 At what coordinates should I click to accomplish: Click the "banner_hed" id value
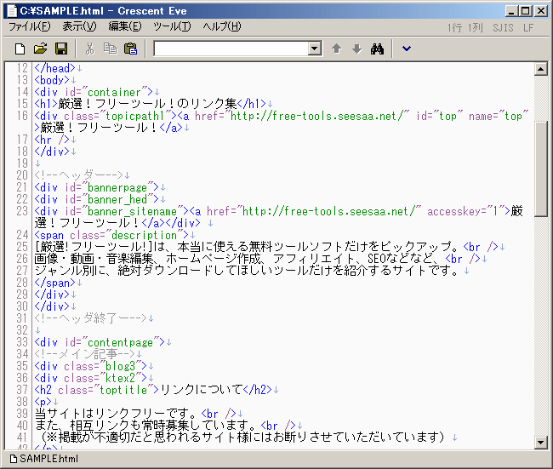point(117,199)
